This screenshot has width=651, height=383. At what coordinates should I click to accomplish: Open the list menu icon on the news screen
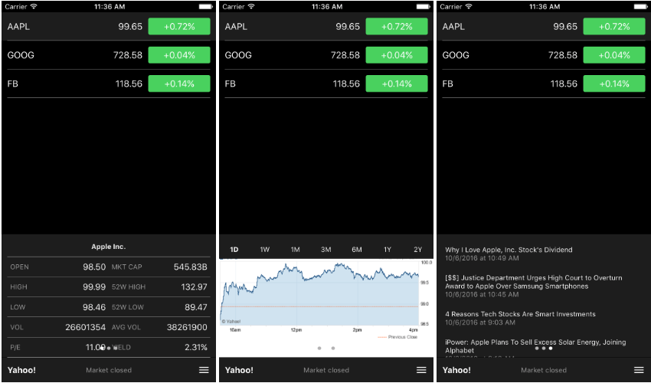[639, 370]
